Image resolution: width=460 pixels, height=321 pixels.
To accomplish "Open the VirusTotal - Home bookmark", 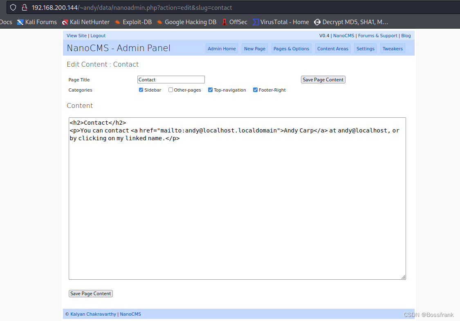I will tap(281, 22).
